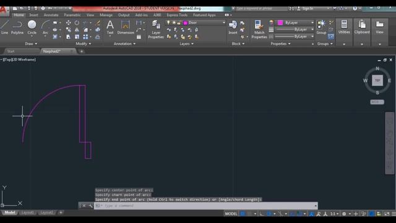Click the Erase tool icon
Viewport: 396px width, 223px height.
click(98, 23)
